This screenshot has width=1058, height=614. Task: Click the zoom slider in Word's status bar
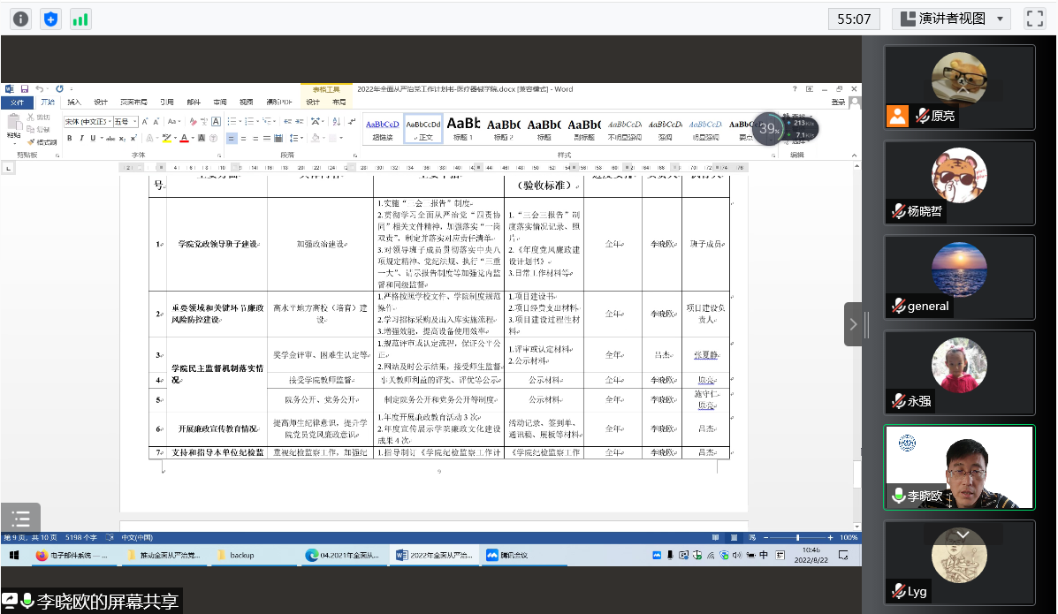797,537
